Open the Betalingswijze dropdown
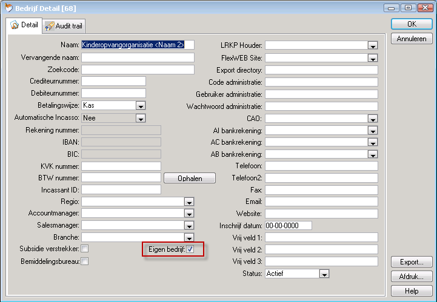Screen dimensions: 437x302 (x=140, y=105)
